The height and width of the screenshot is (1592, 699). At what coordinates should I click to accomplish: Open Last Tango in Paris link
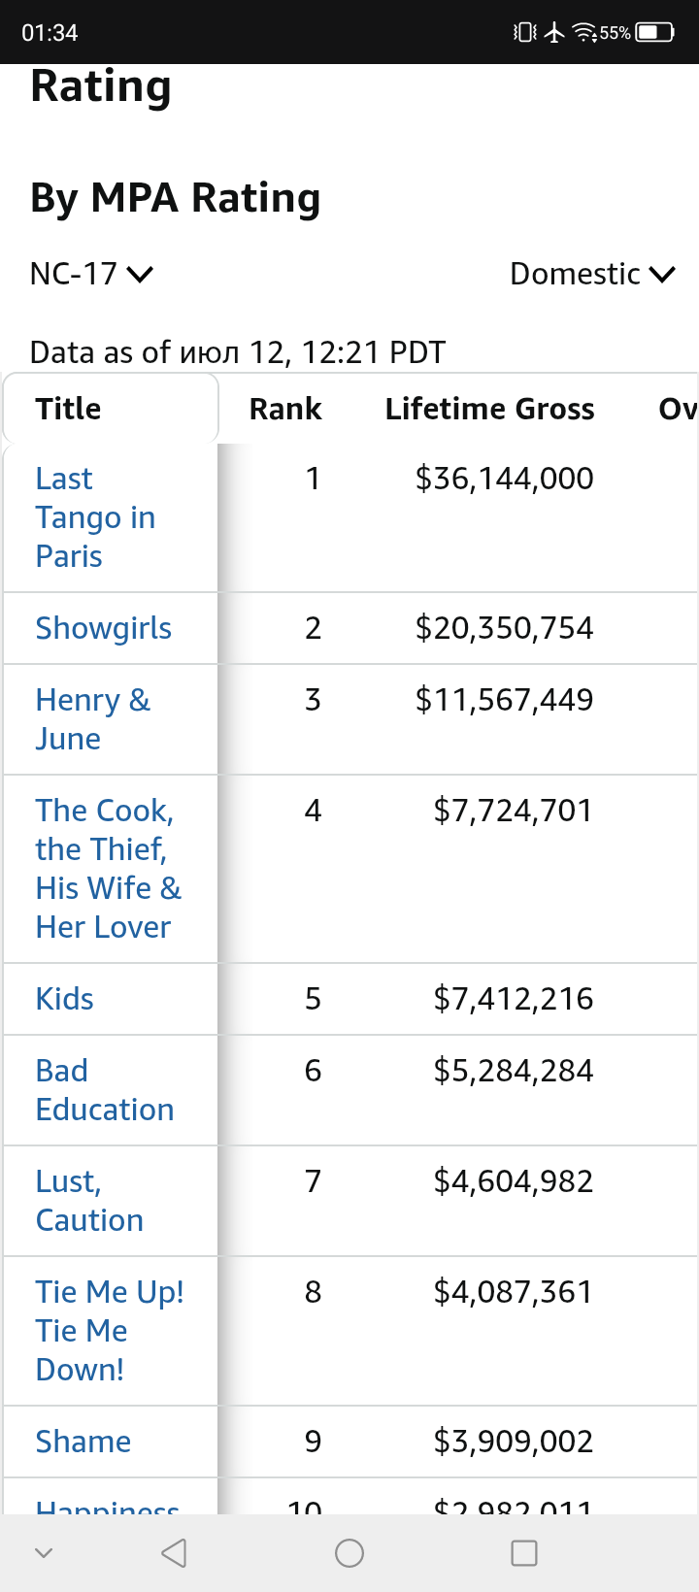point(95,517)
